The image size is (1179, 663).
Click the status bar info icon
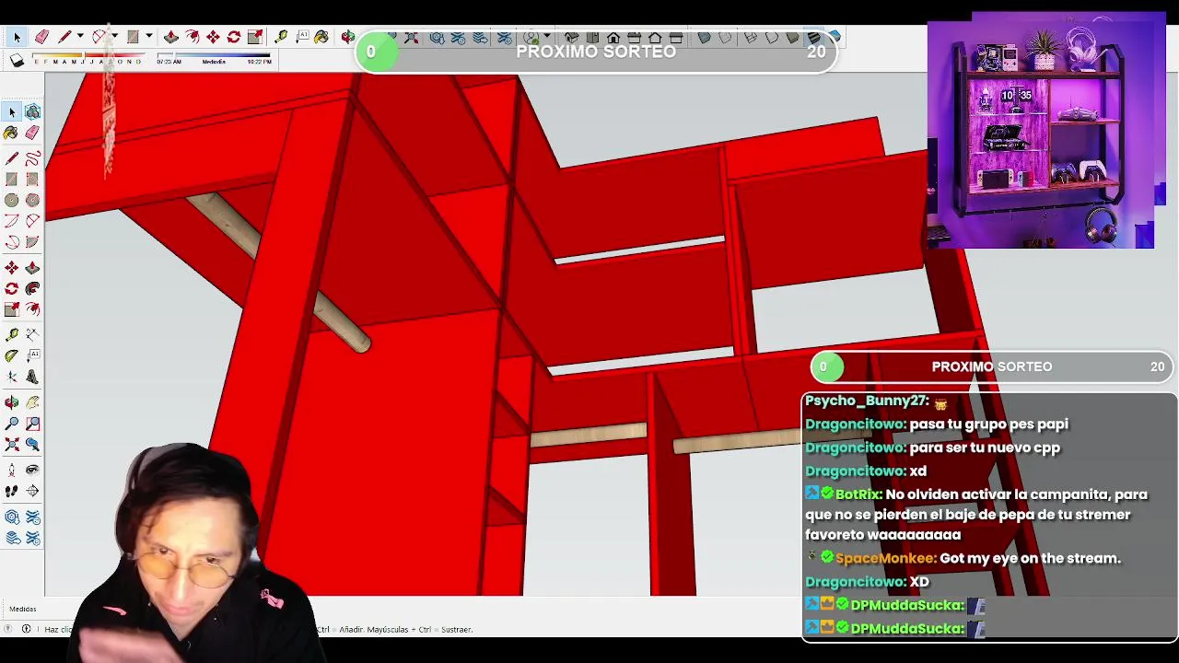tap(26, 629)
